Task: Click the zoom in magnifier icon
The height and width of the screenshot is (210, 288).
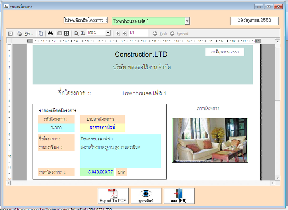Action: pyautogui.click(x=83, y=33)
